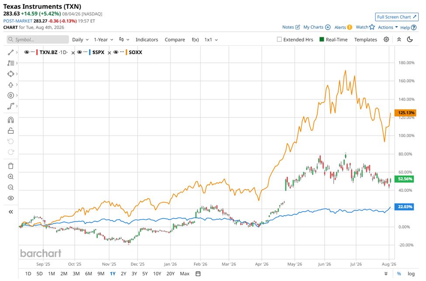Zoom in with magnifier plus icon
Screen dimensions: 426x281
pyautogui.click(x=10, y=177)
